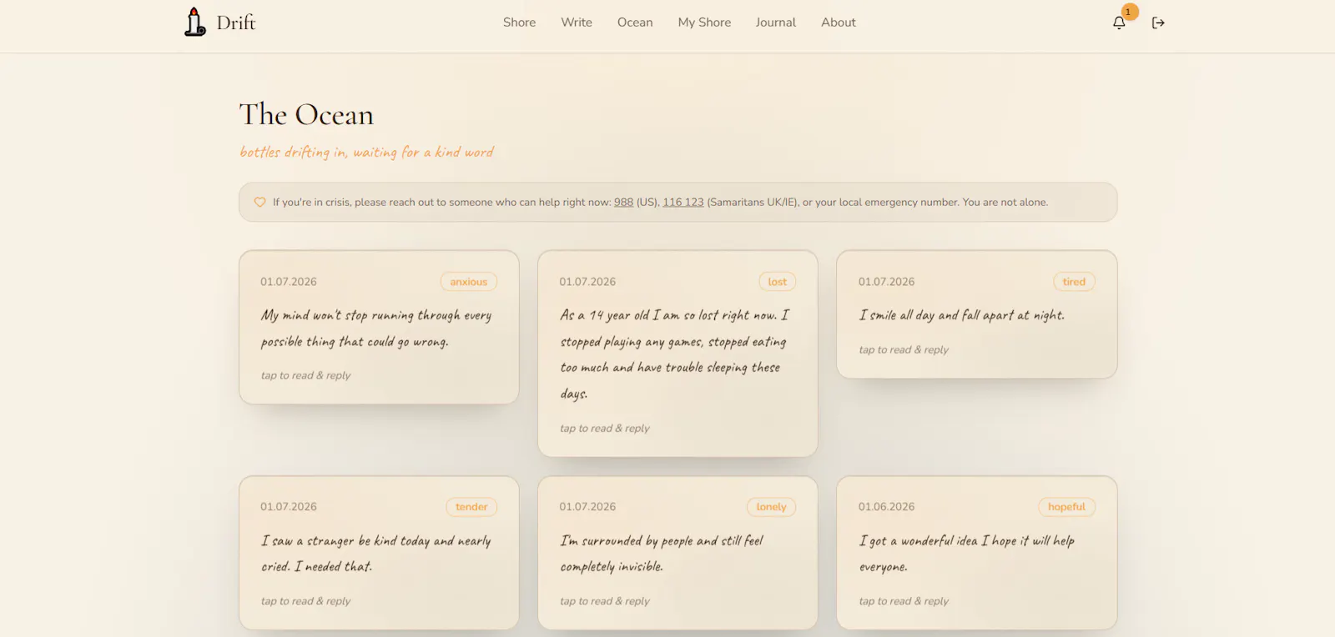Call the 988 crisis line link
1335x637 pixels.
(623, 202)
